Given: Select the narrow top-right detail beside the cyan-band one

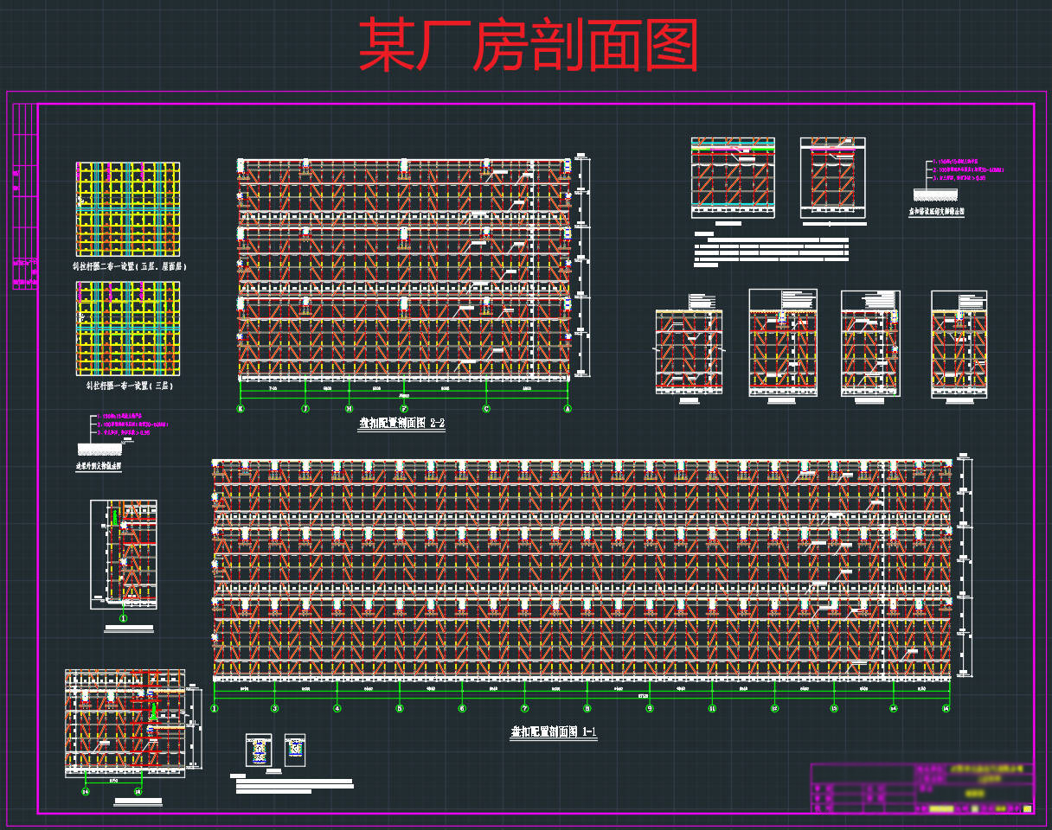Looking at the screenshot, I should pos(833,178).
